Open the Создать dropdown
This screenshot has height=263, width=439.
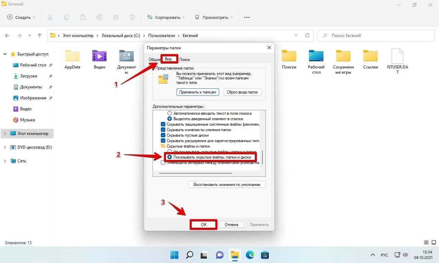pos(21,17)
